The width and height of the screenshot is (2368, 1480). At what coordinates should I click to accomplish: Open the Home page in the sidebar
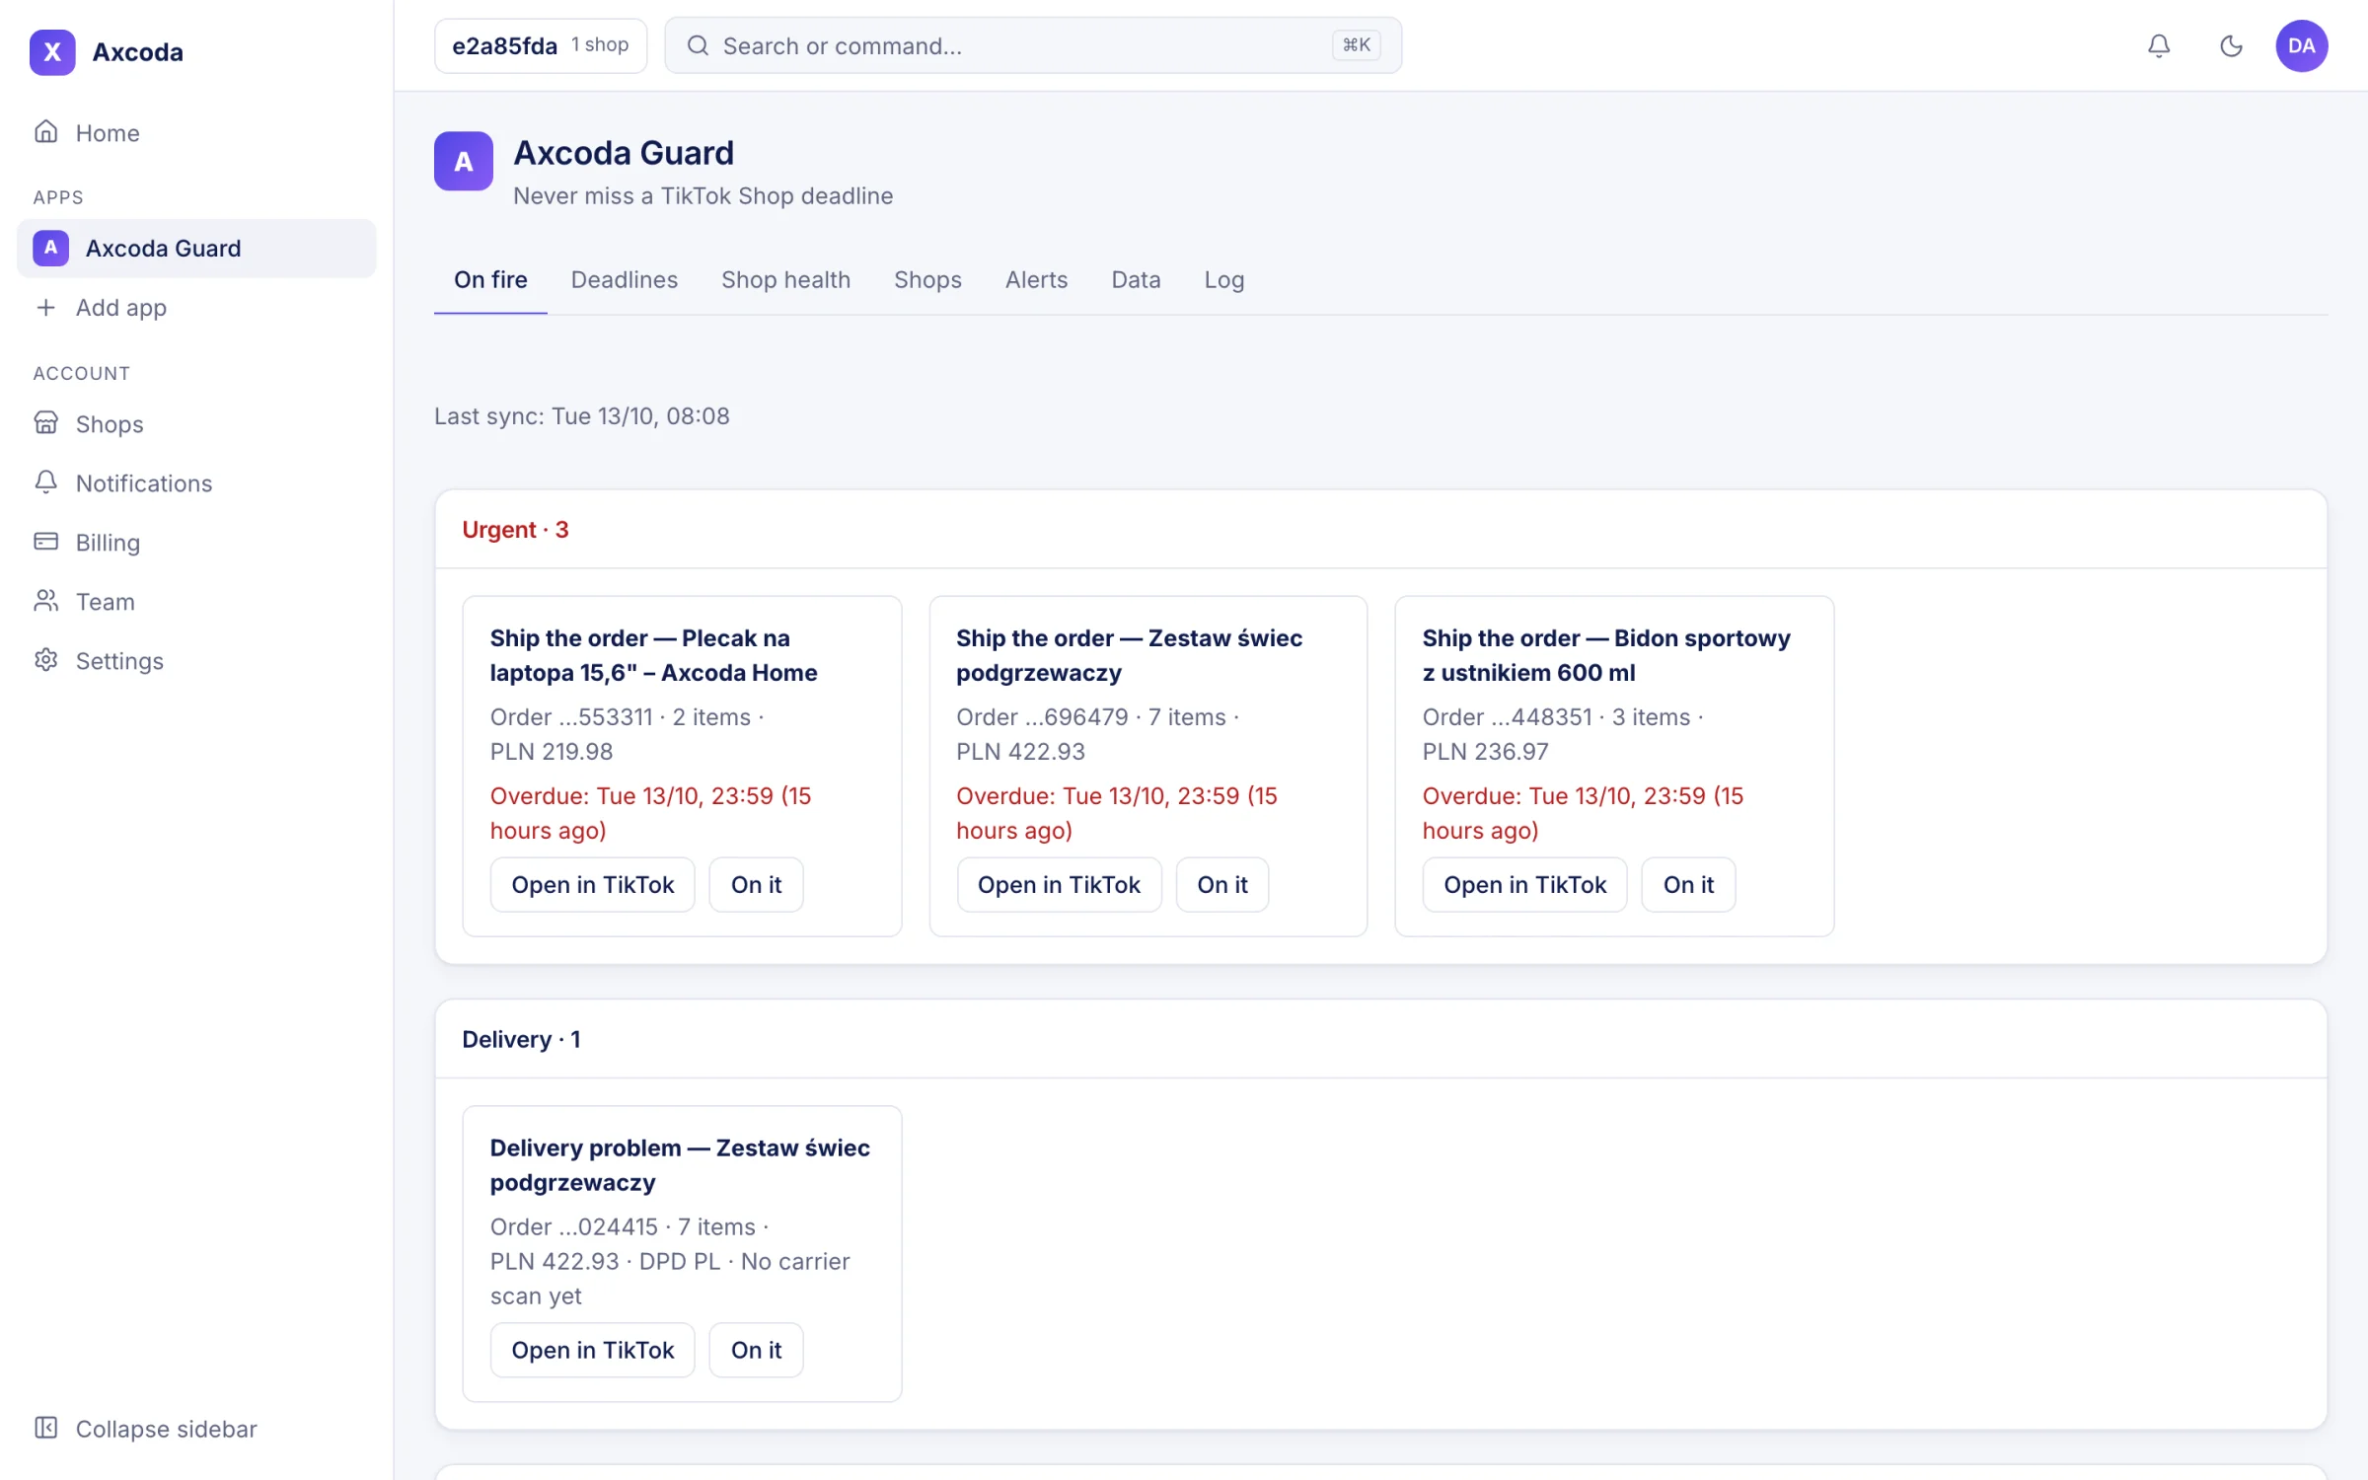[196, 132]
